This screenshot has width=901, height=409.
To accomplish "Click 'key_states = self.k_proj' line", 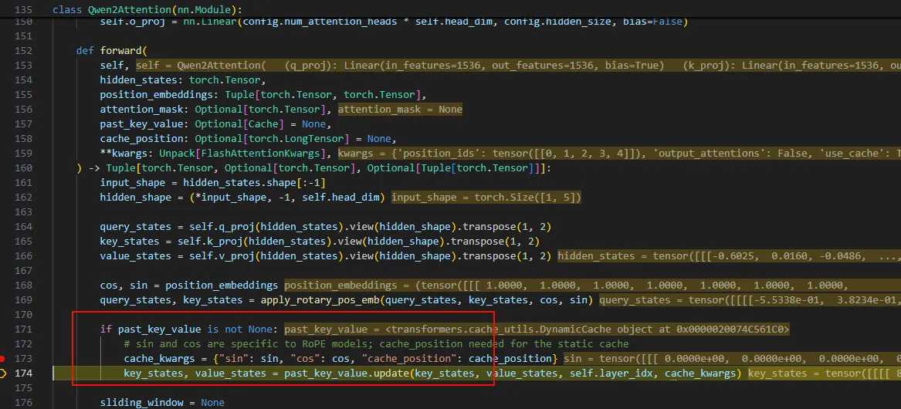I will 320,242.
